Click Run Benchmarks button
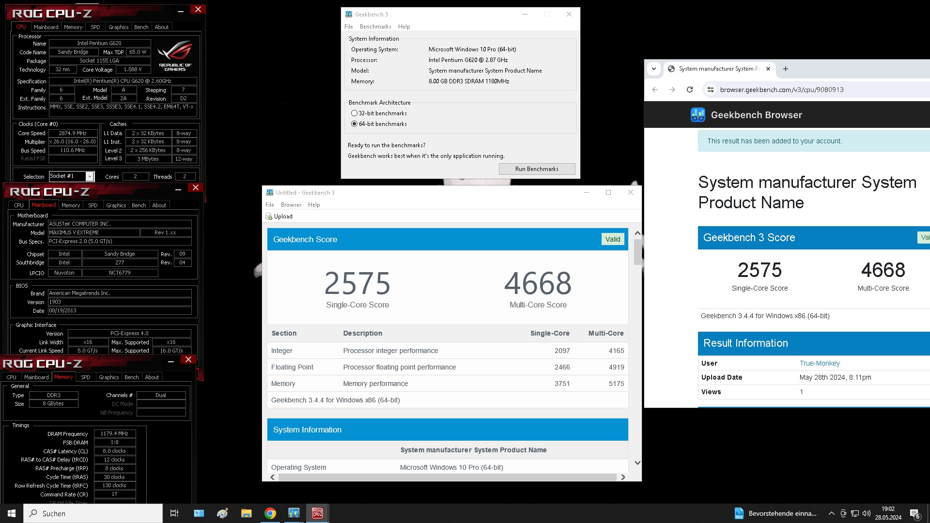 [x=537, y=169]
